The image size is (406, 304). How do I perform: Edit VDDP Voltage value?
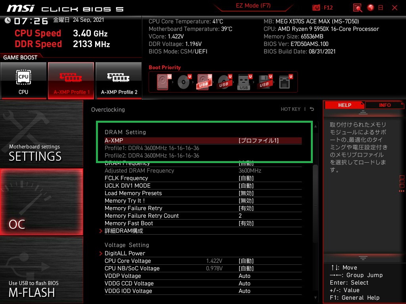click(203, 276)
